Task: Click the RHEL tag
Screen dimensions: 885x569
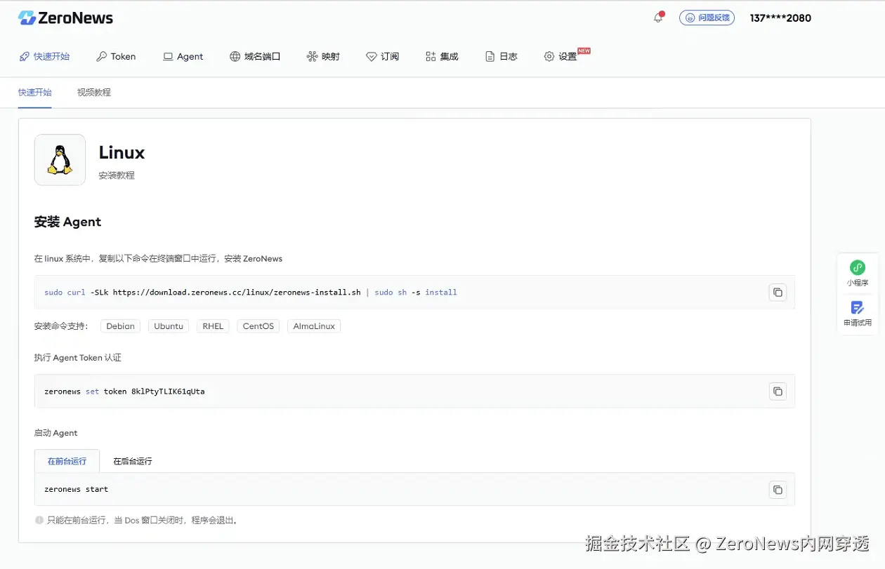Action: tap(213, 326)
